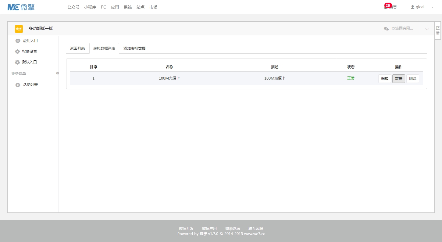Click the 微擎论坛 footer link

233,229
